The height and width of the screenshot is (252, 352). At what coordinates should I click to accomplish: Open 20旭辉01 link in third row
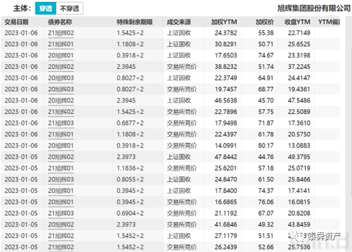point(61,56)
